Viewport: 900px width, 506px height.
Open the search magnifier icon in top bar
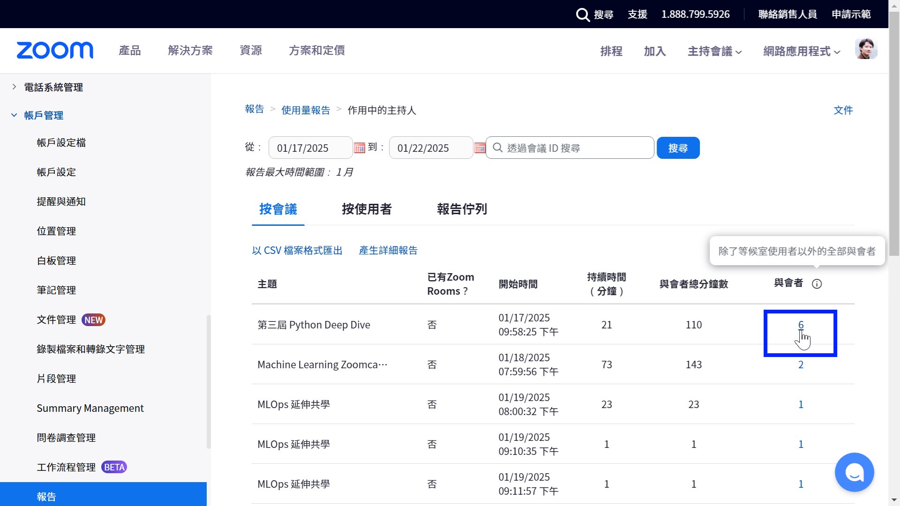point(582,15)
